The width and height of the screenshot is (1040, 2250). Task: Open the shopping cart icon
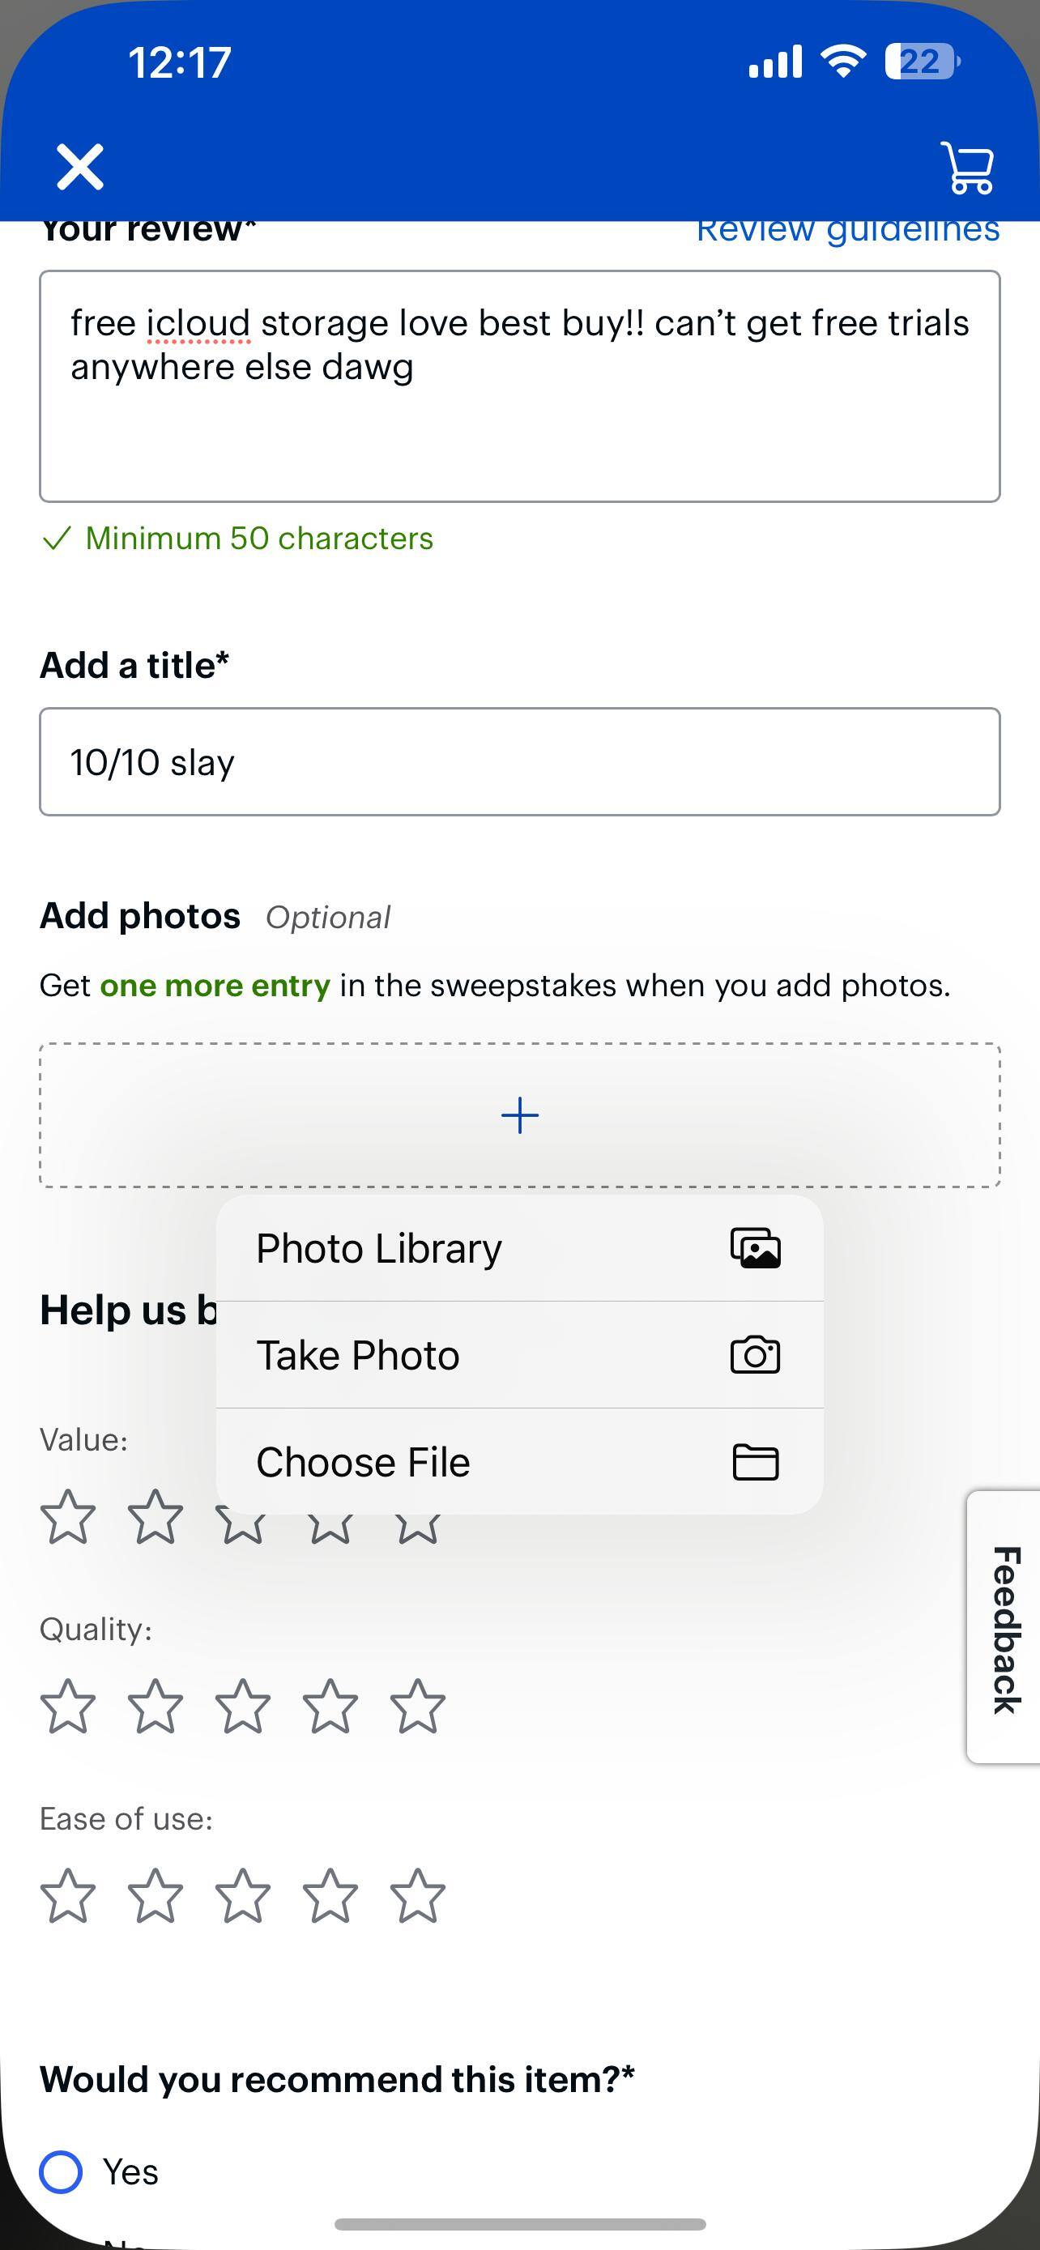click(x=968, y=167)
